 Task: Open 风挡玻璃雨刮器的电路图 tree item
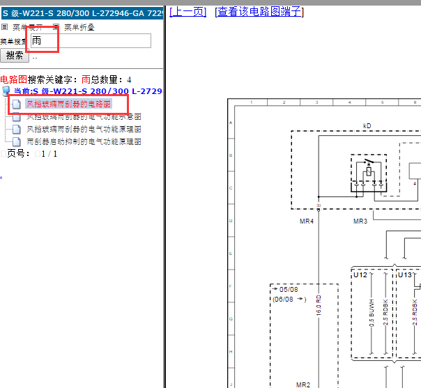[68, 104]
